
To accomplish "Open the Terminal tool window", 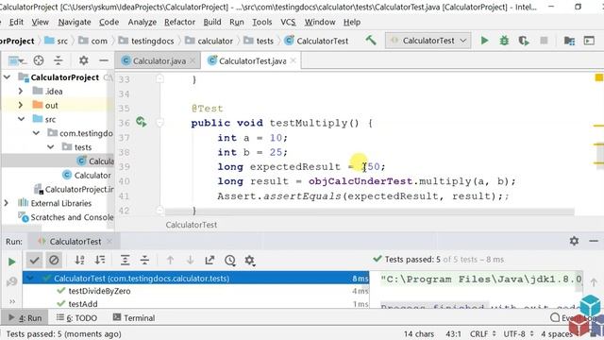I will pyautogui.click(x=134, y=318).
